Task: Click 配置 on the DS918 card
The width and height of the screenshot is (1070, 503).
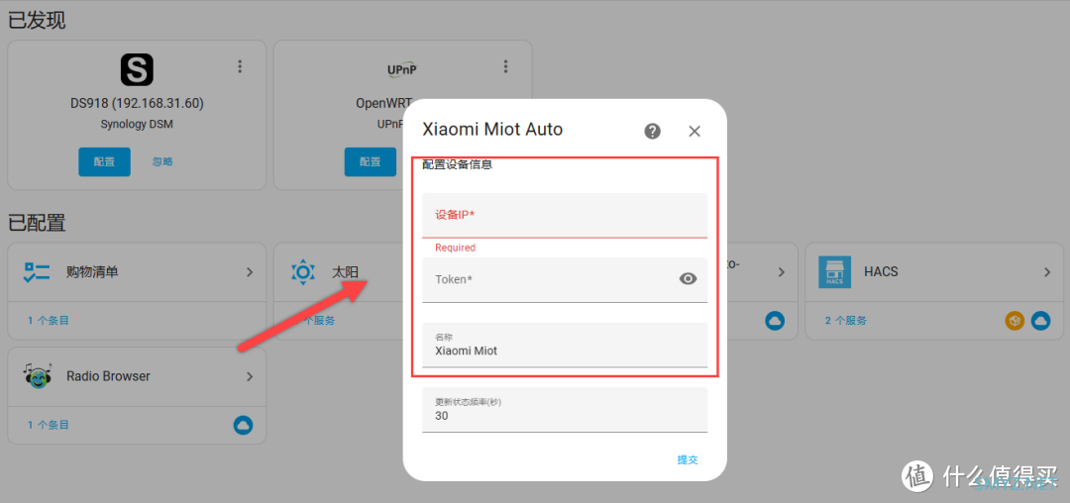Action: coord(104,161)
